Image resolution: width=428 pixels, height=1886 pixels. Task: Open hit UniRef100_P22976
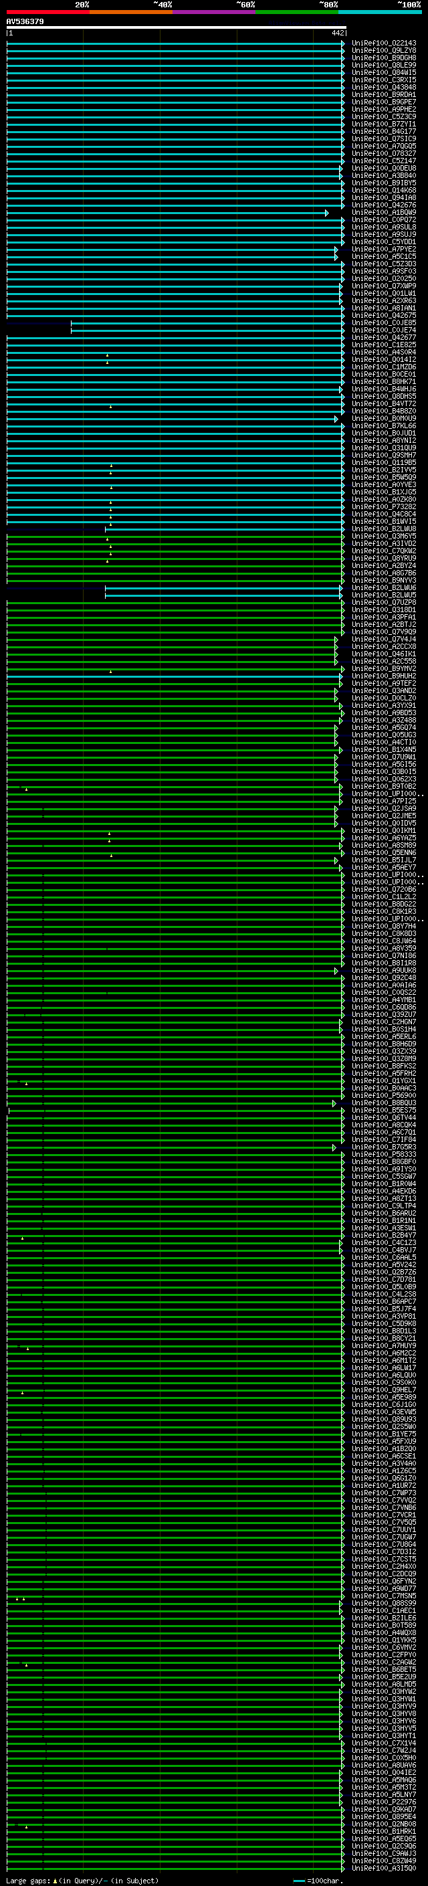click(384, 1802)
